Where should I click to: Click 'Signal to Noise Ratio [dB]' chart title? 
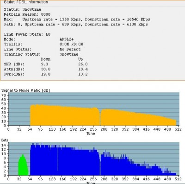click(x=26, y=90)
